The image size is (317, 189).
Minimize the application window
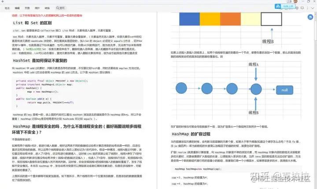click(x=303, y=1)
